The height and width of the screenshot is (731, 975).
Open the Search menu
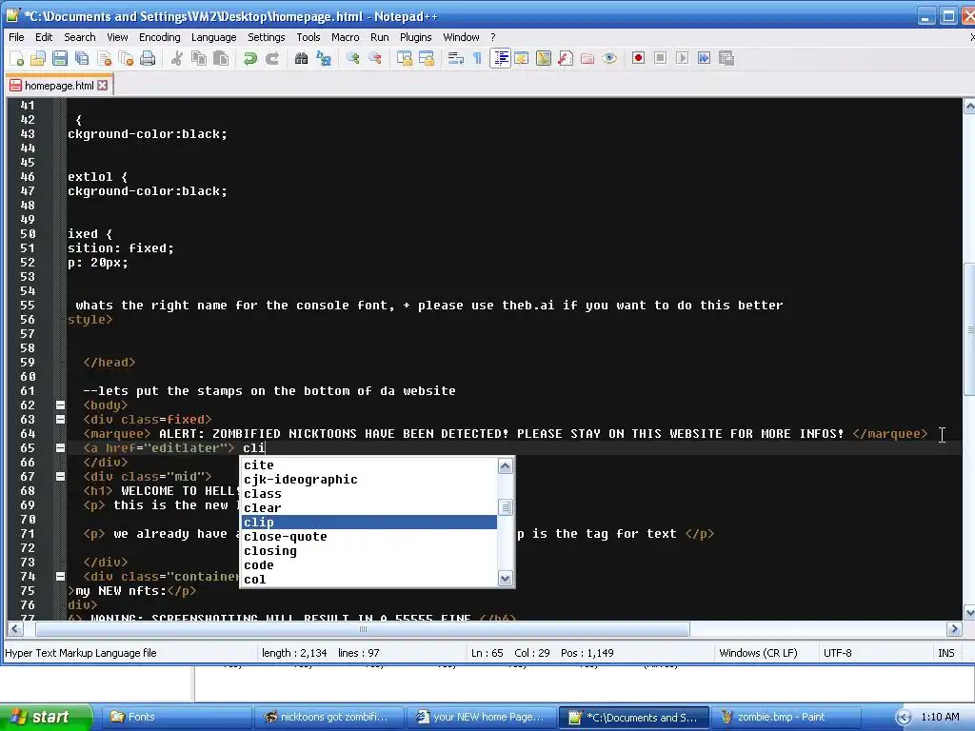(80, 37)
